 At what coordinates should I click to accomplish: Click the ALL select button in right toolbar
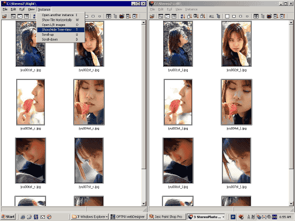tap(211, 16)
